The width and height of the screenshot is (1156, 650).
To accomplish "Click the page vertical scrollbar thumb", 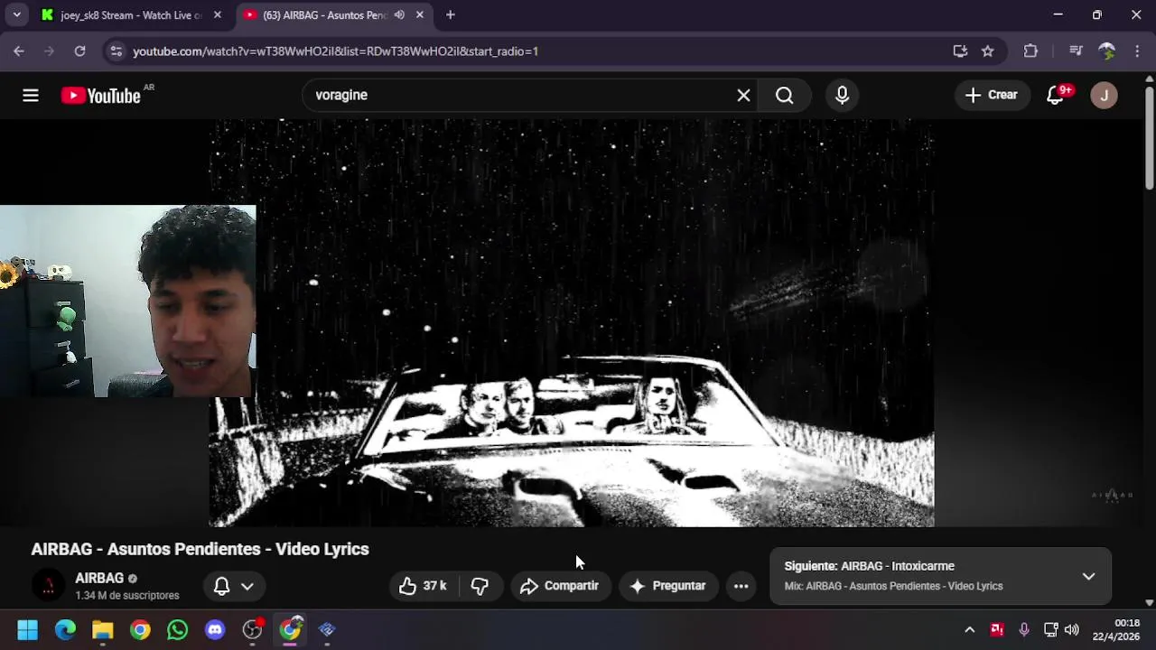I will (x=1149, y=138).
